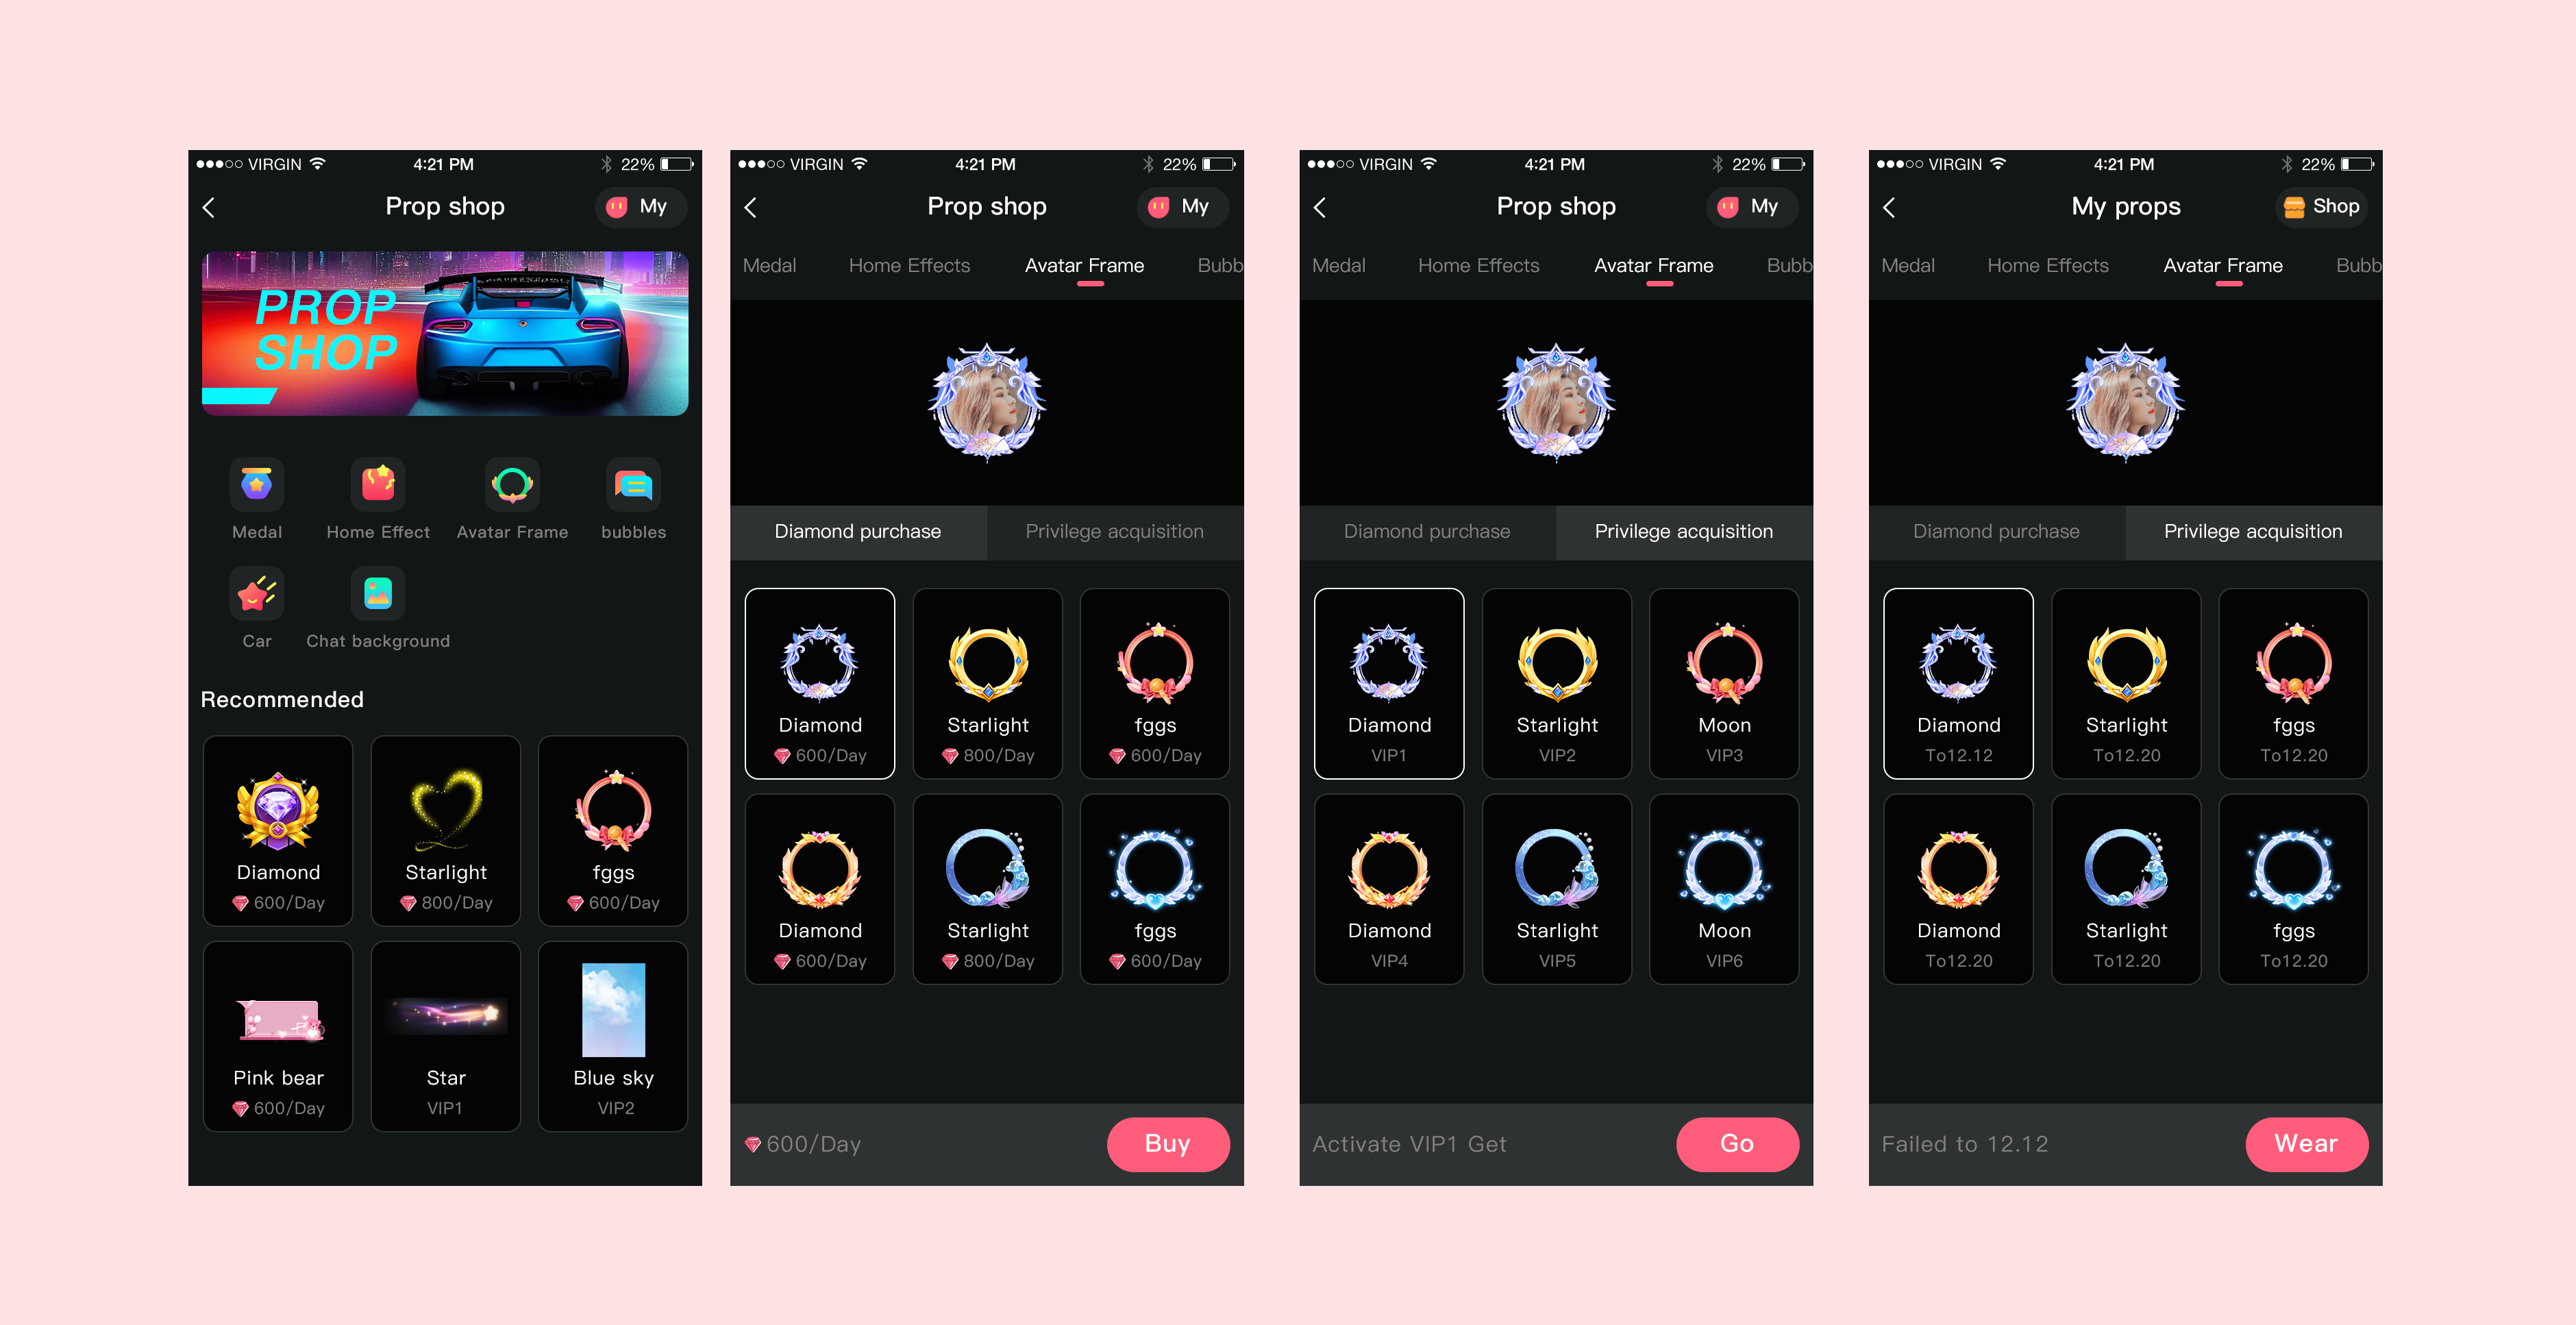Switch to Privilege acquisition on third screen
The width and height of the screenshot is (2576, 1325).
1684,531
